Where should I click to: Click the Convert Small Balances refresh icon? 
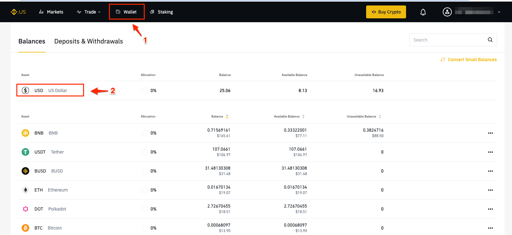(x=443, y=60)
